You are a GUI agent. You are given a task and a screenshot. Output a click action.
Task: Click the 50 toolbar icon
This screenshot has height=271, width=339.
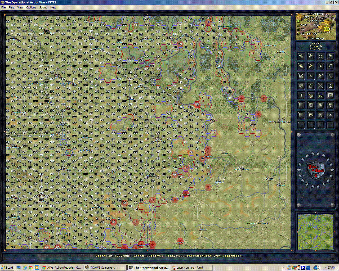(320, 96)
